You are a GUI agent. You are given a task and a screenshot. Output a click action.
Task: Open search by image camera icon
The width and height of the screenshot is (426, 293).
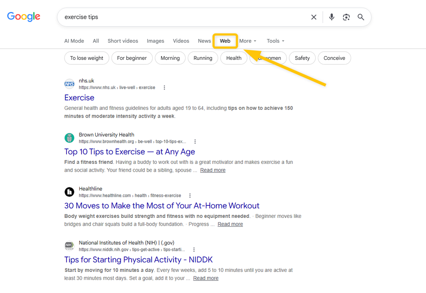pyautogui.click(x=346, y=17)
